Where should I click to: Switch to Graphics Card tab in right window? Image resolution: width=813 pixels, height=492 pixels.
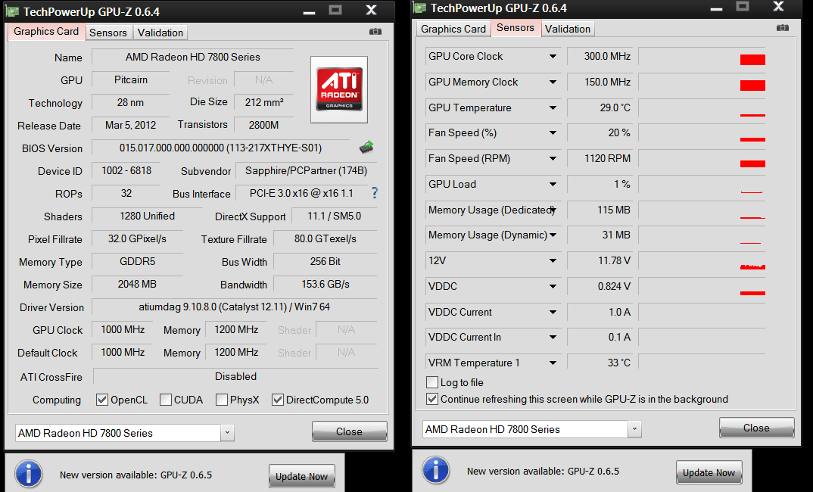click(x=453, y=29)
